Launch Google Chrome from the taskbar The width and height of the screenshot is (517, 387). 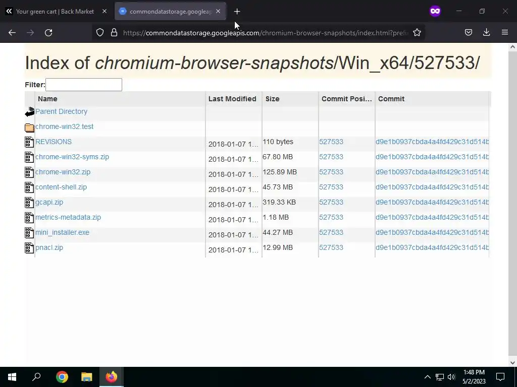click(62, 377)
